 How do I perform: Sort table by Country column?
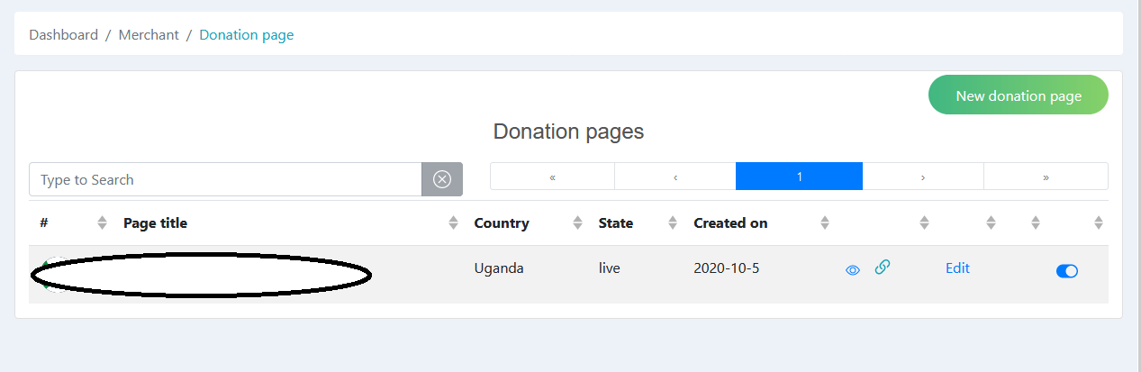click(577, 223)
